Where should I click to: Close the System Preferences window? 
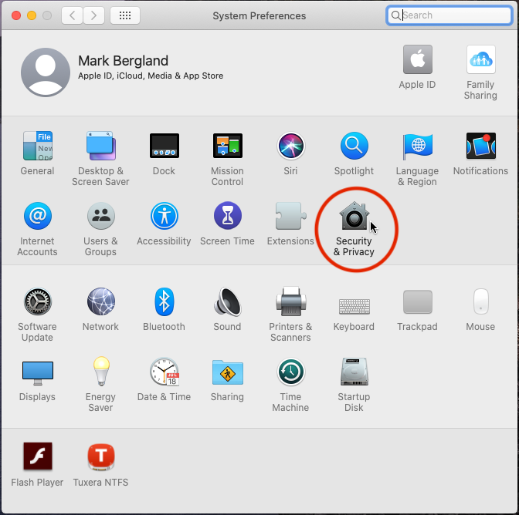click(16, 15)
